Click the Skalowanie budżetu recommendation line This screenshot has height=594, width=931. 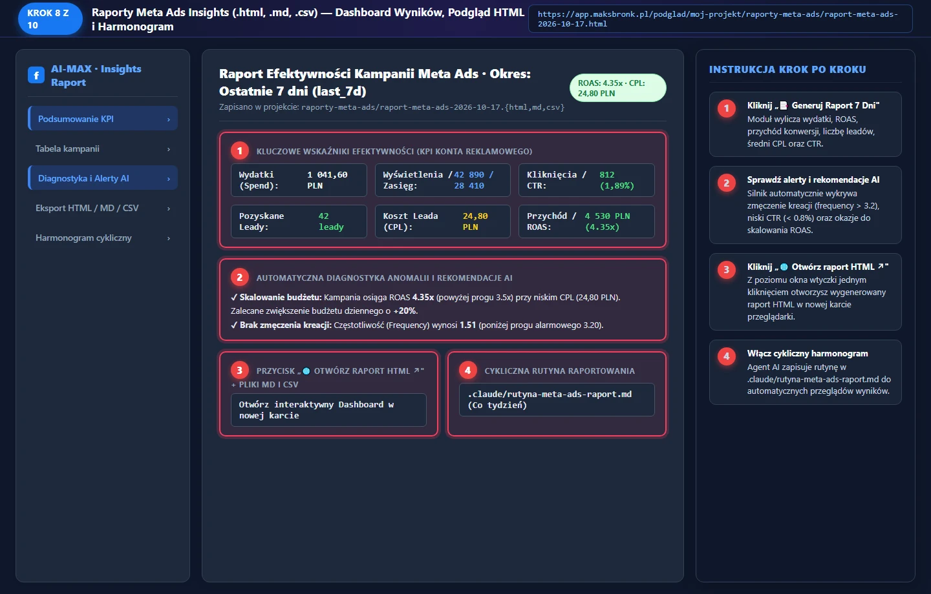[x=425, y=304]
